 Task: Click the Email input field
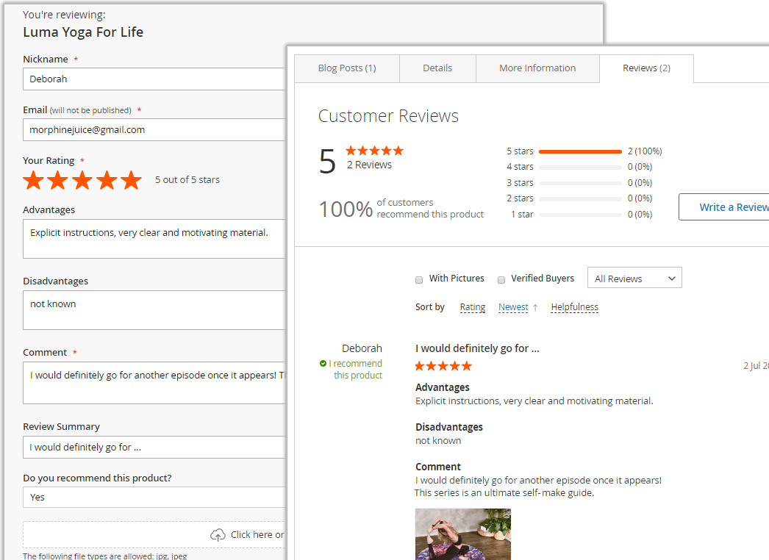(x=154, y=130)
